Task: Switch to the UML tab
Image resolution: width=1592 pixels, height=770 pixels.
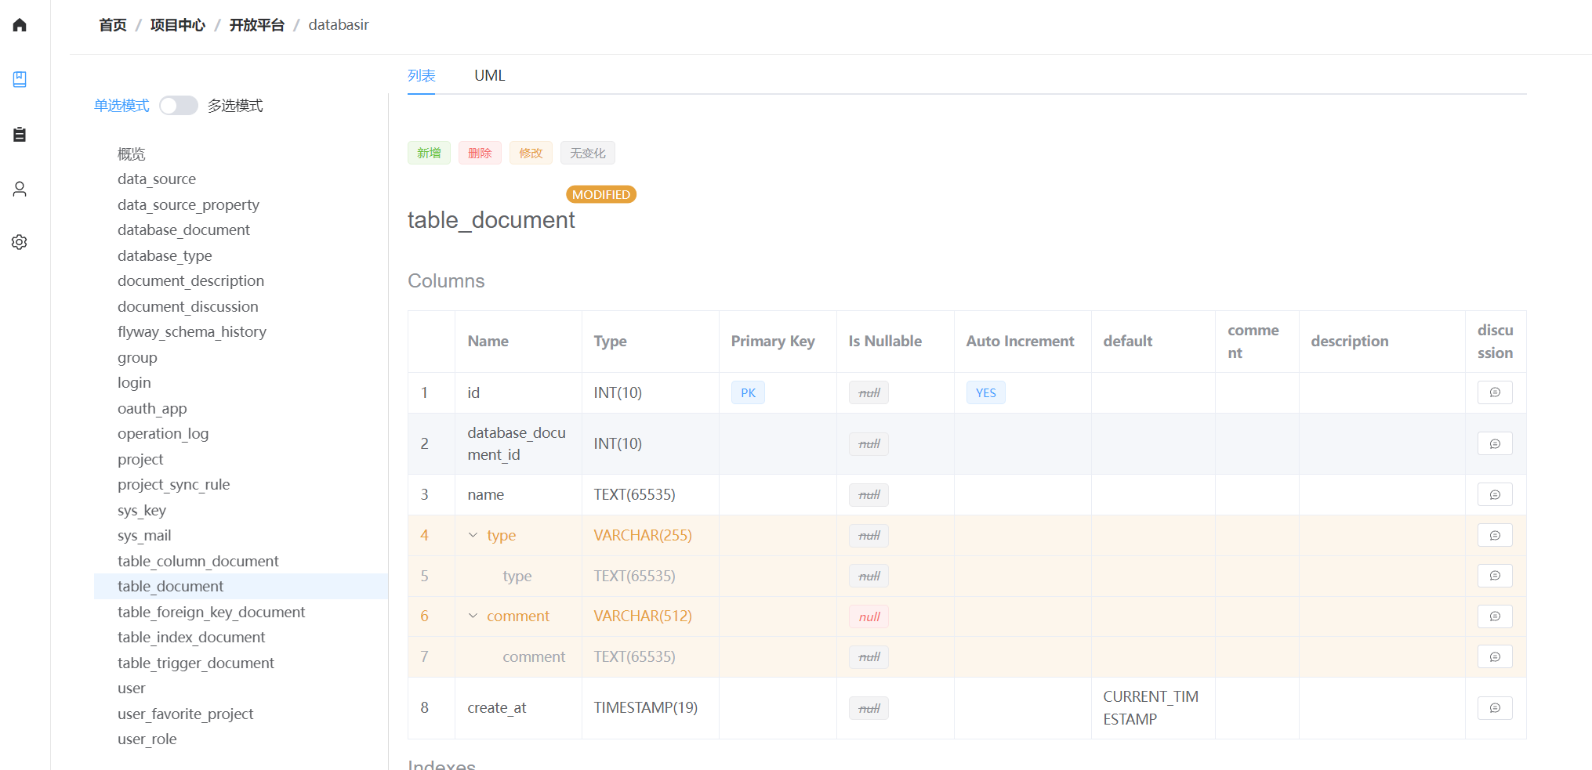Action: click(x=489, y=76)
